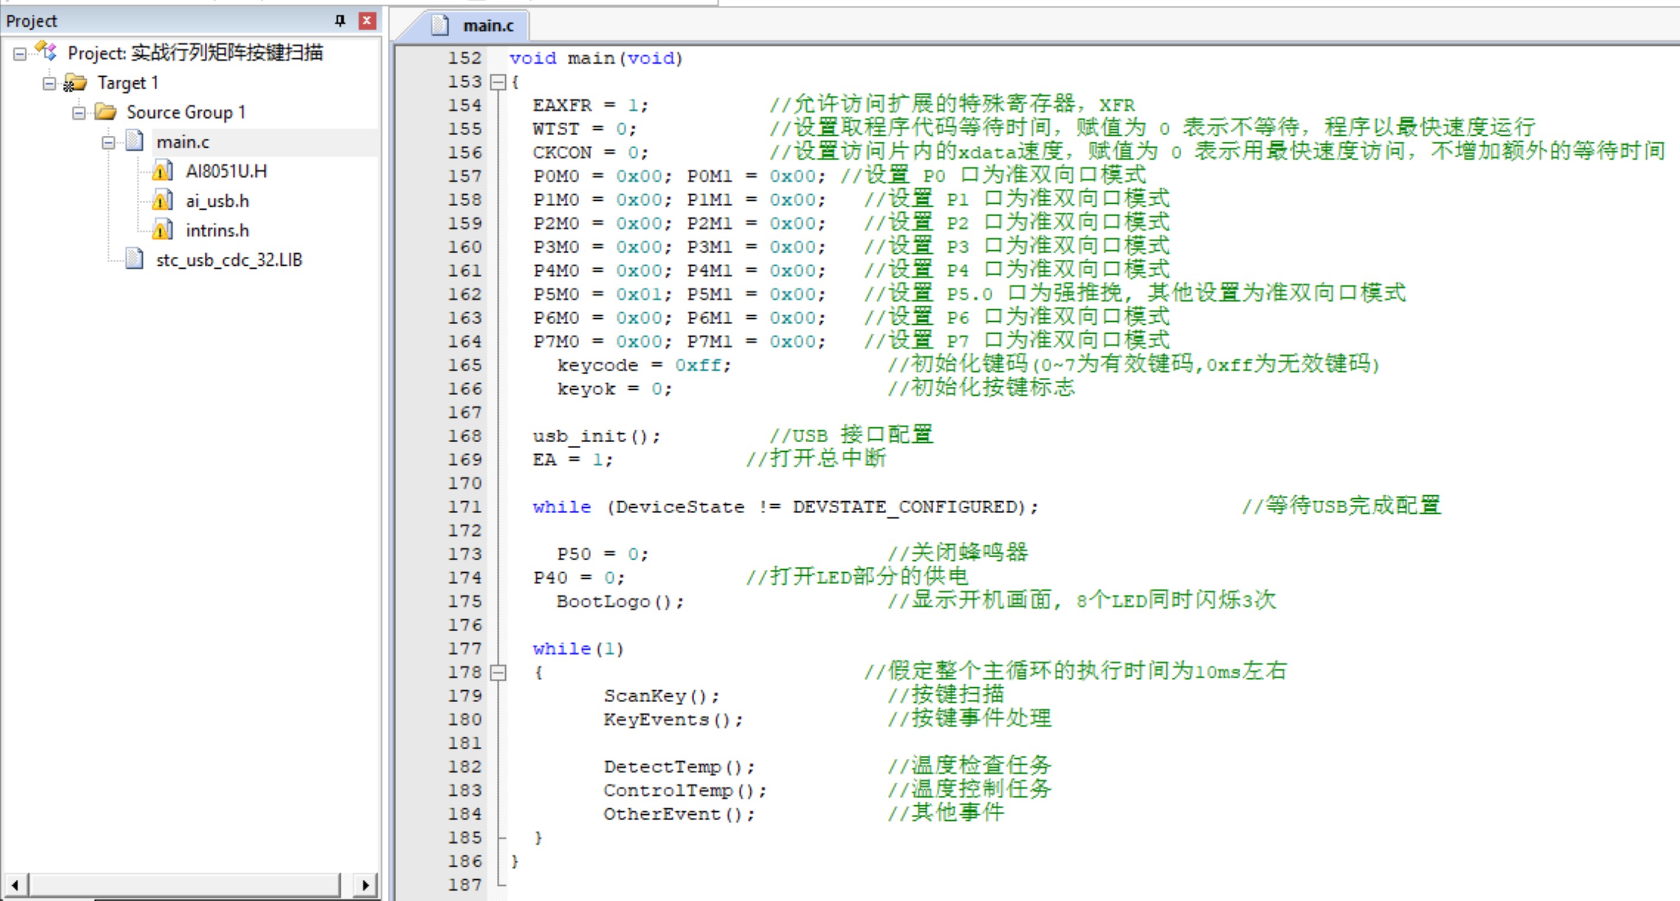Click 'keycode = 0xff;' statement
1680x901 pixels.
pos(643,365)
